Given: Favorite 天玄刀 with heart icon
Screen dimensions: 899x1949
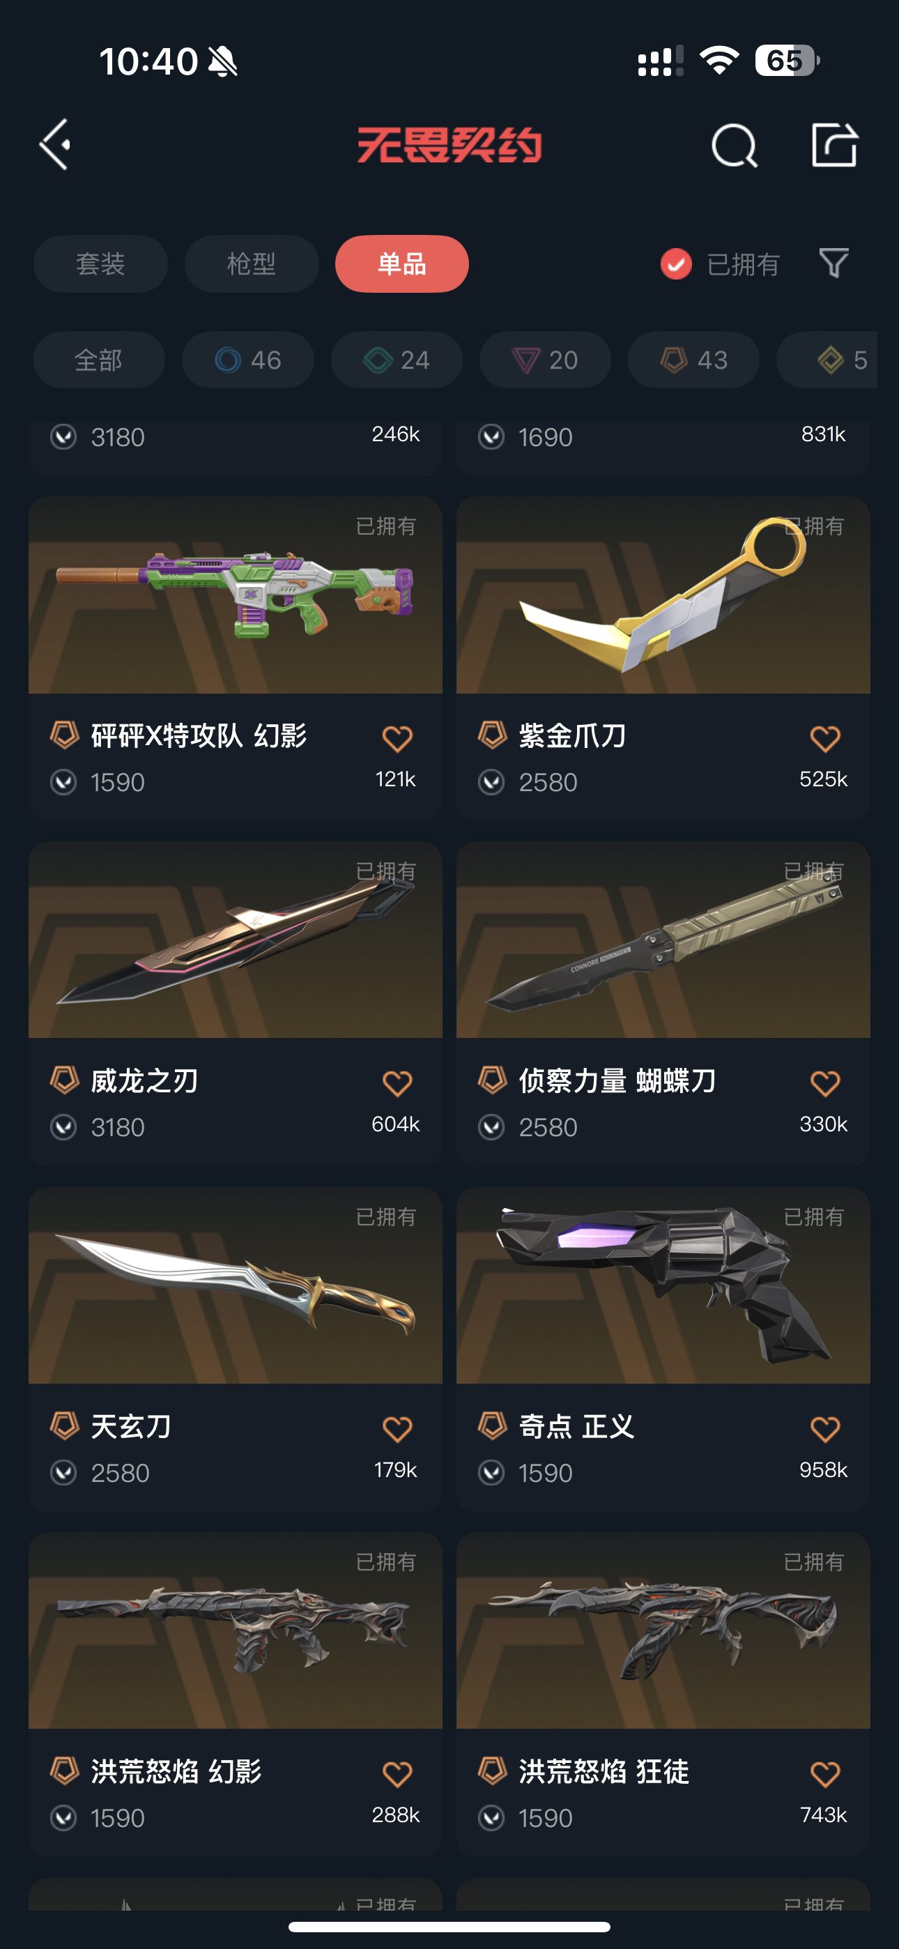Looking at the screenshot, I should coord(397,1428).
